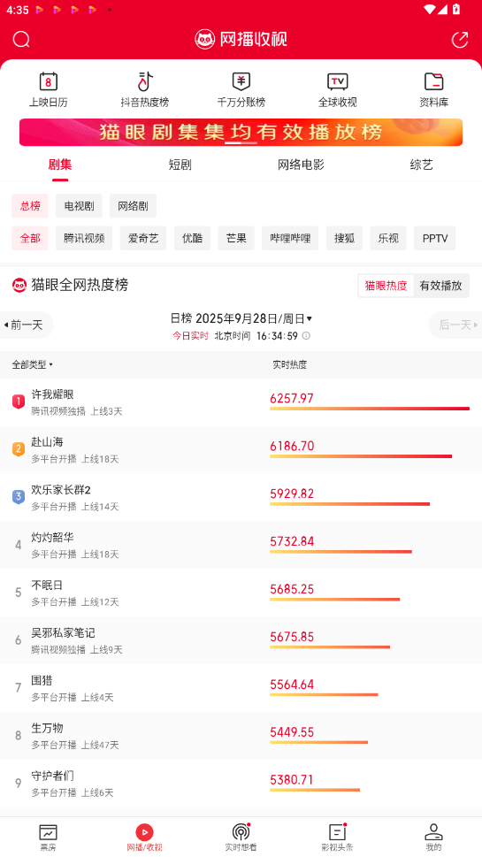Open the 全部类型 dropdown
The width and height of the screenshot is (482, 857).
click(x=33, y=364)
